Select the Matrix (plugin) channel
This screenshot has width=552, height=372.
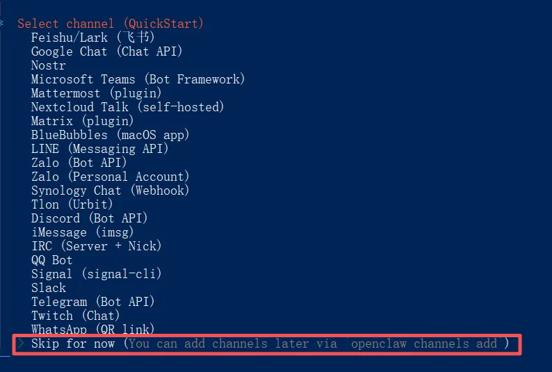pos(82,121)
